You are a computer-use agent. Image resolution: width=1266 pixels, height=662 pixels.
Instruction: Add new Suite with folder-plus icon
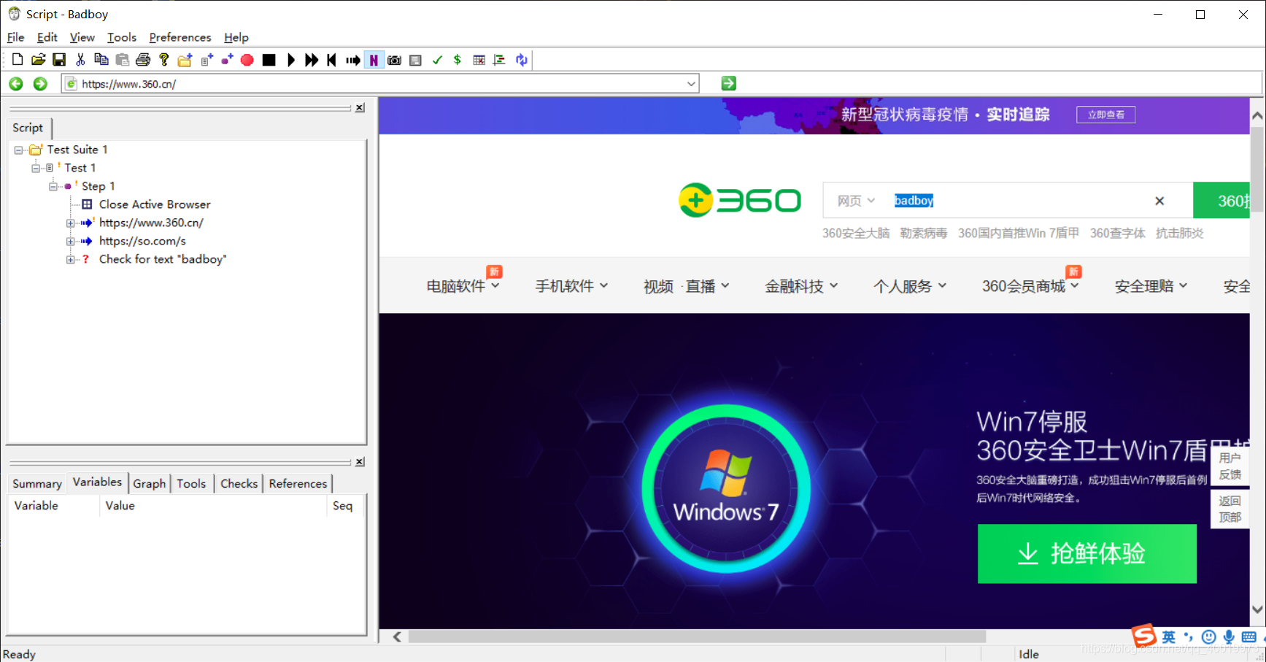pos(185,60)
